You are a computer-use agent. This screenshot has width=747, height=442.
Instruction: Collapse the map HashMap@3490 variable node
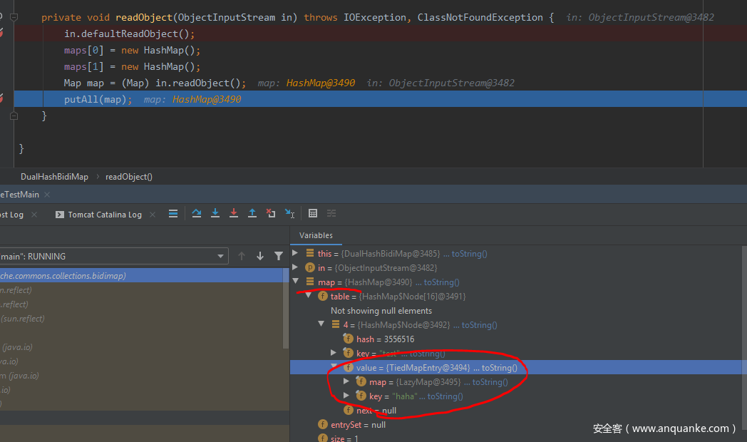coord(295,282)
